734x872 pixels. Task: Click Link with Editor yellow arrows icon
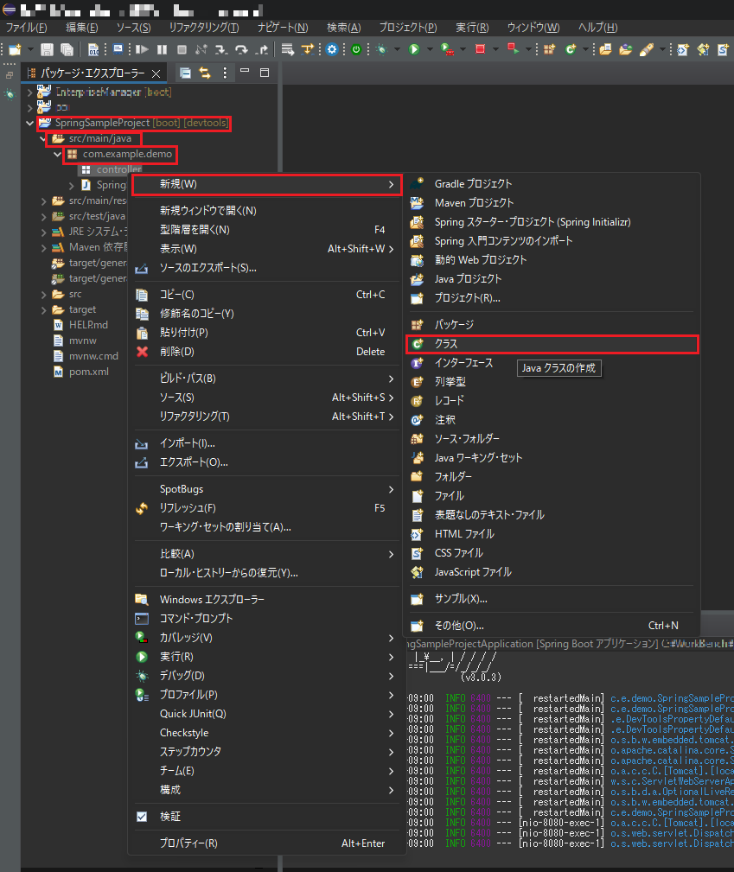click(x=205, y=73)
